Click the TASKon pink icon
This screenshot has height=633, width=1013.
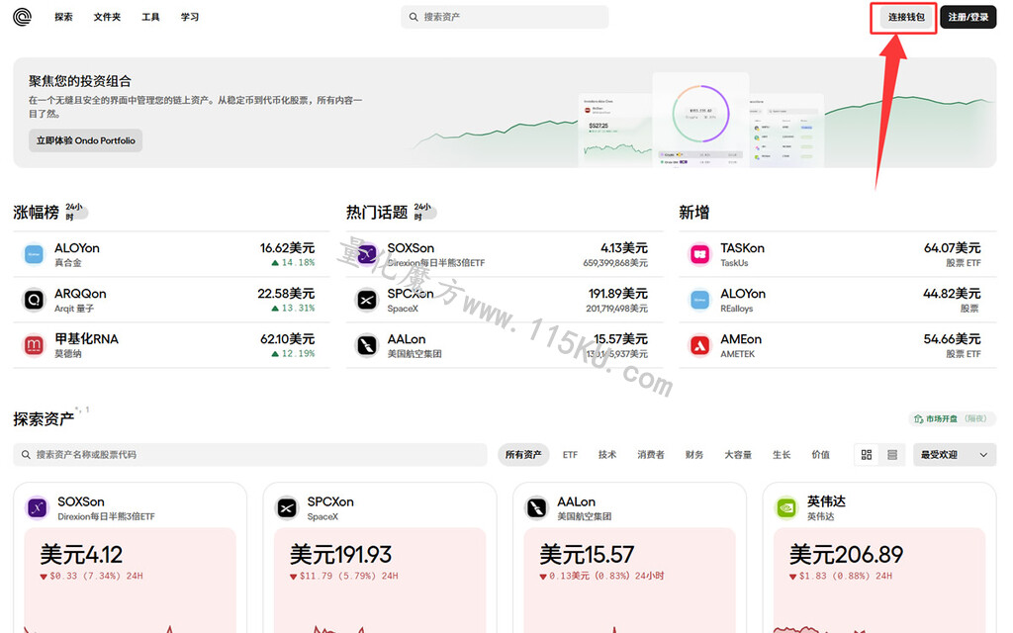699,254
